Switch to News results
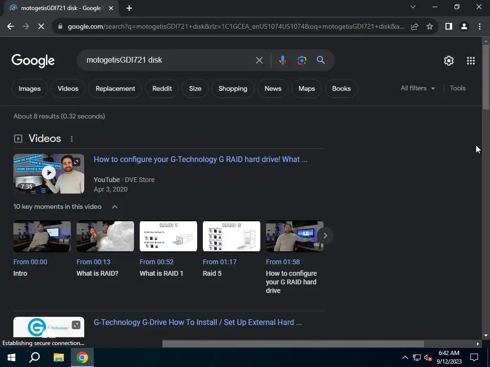Image resolution: width=490 pixels, height=367 pixels. (x=273, y=88)
